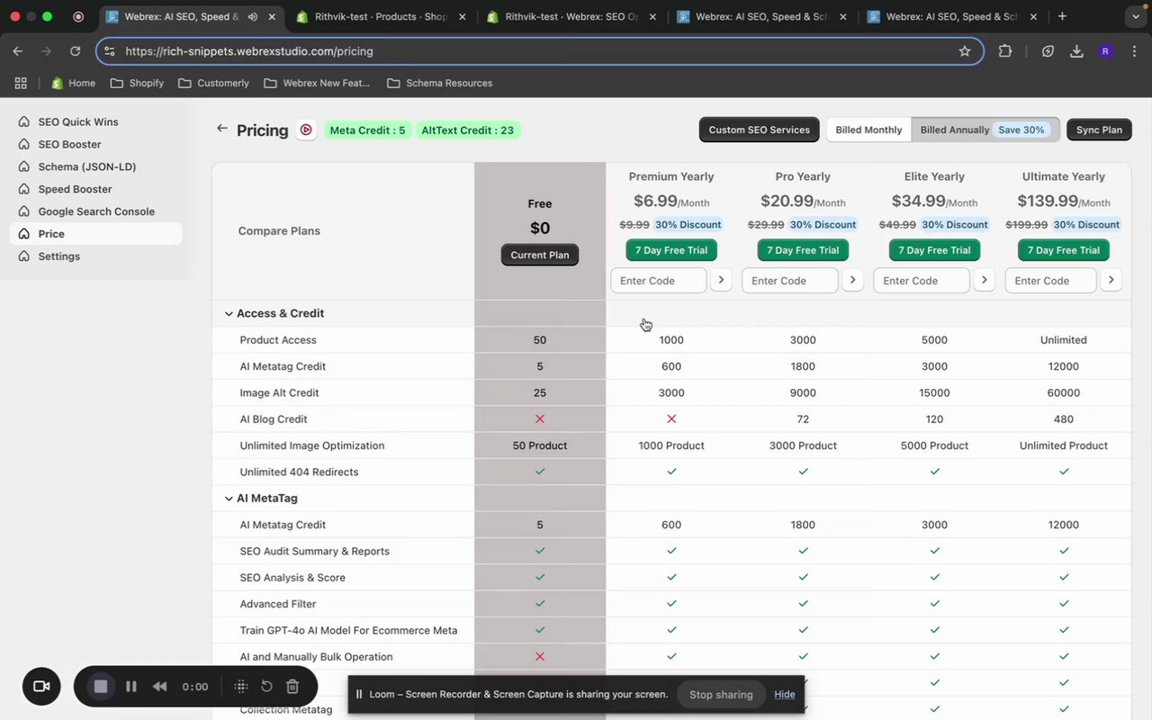Viewport: 1152px width, 720px height.
Task: Delete the Loom recording
Action: (292, 687)
